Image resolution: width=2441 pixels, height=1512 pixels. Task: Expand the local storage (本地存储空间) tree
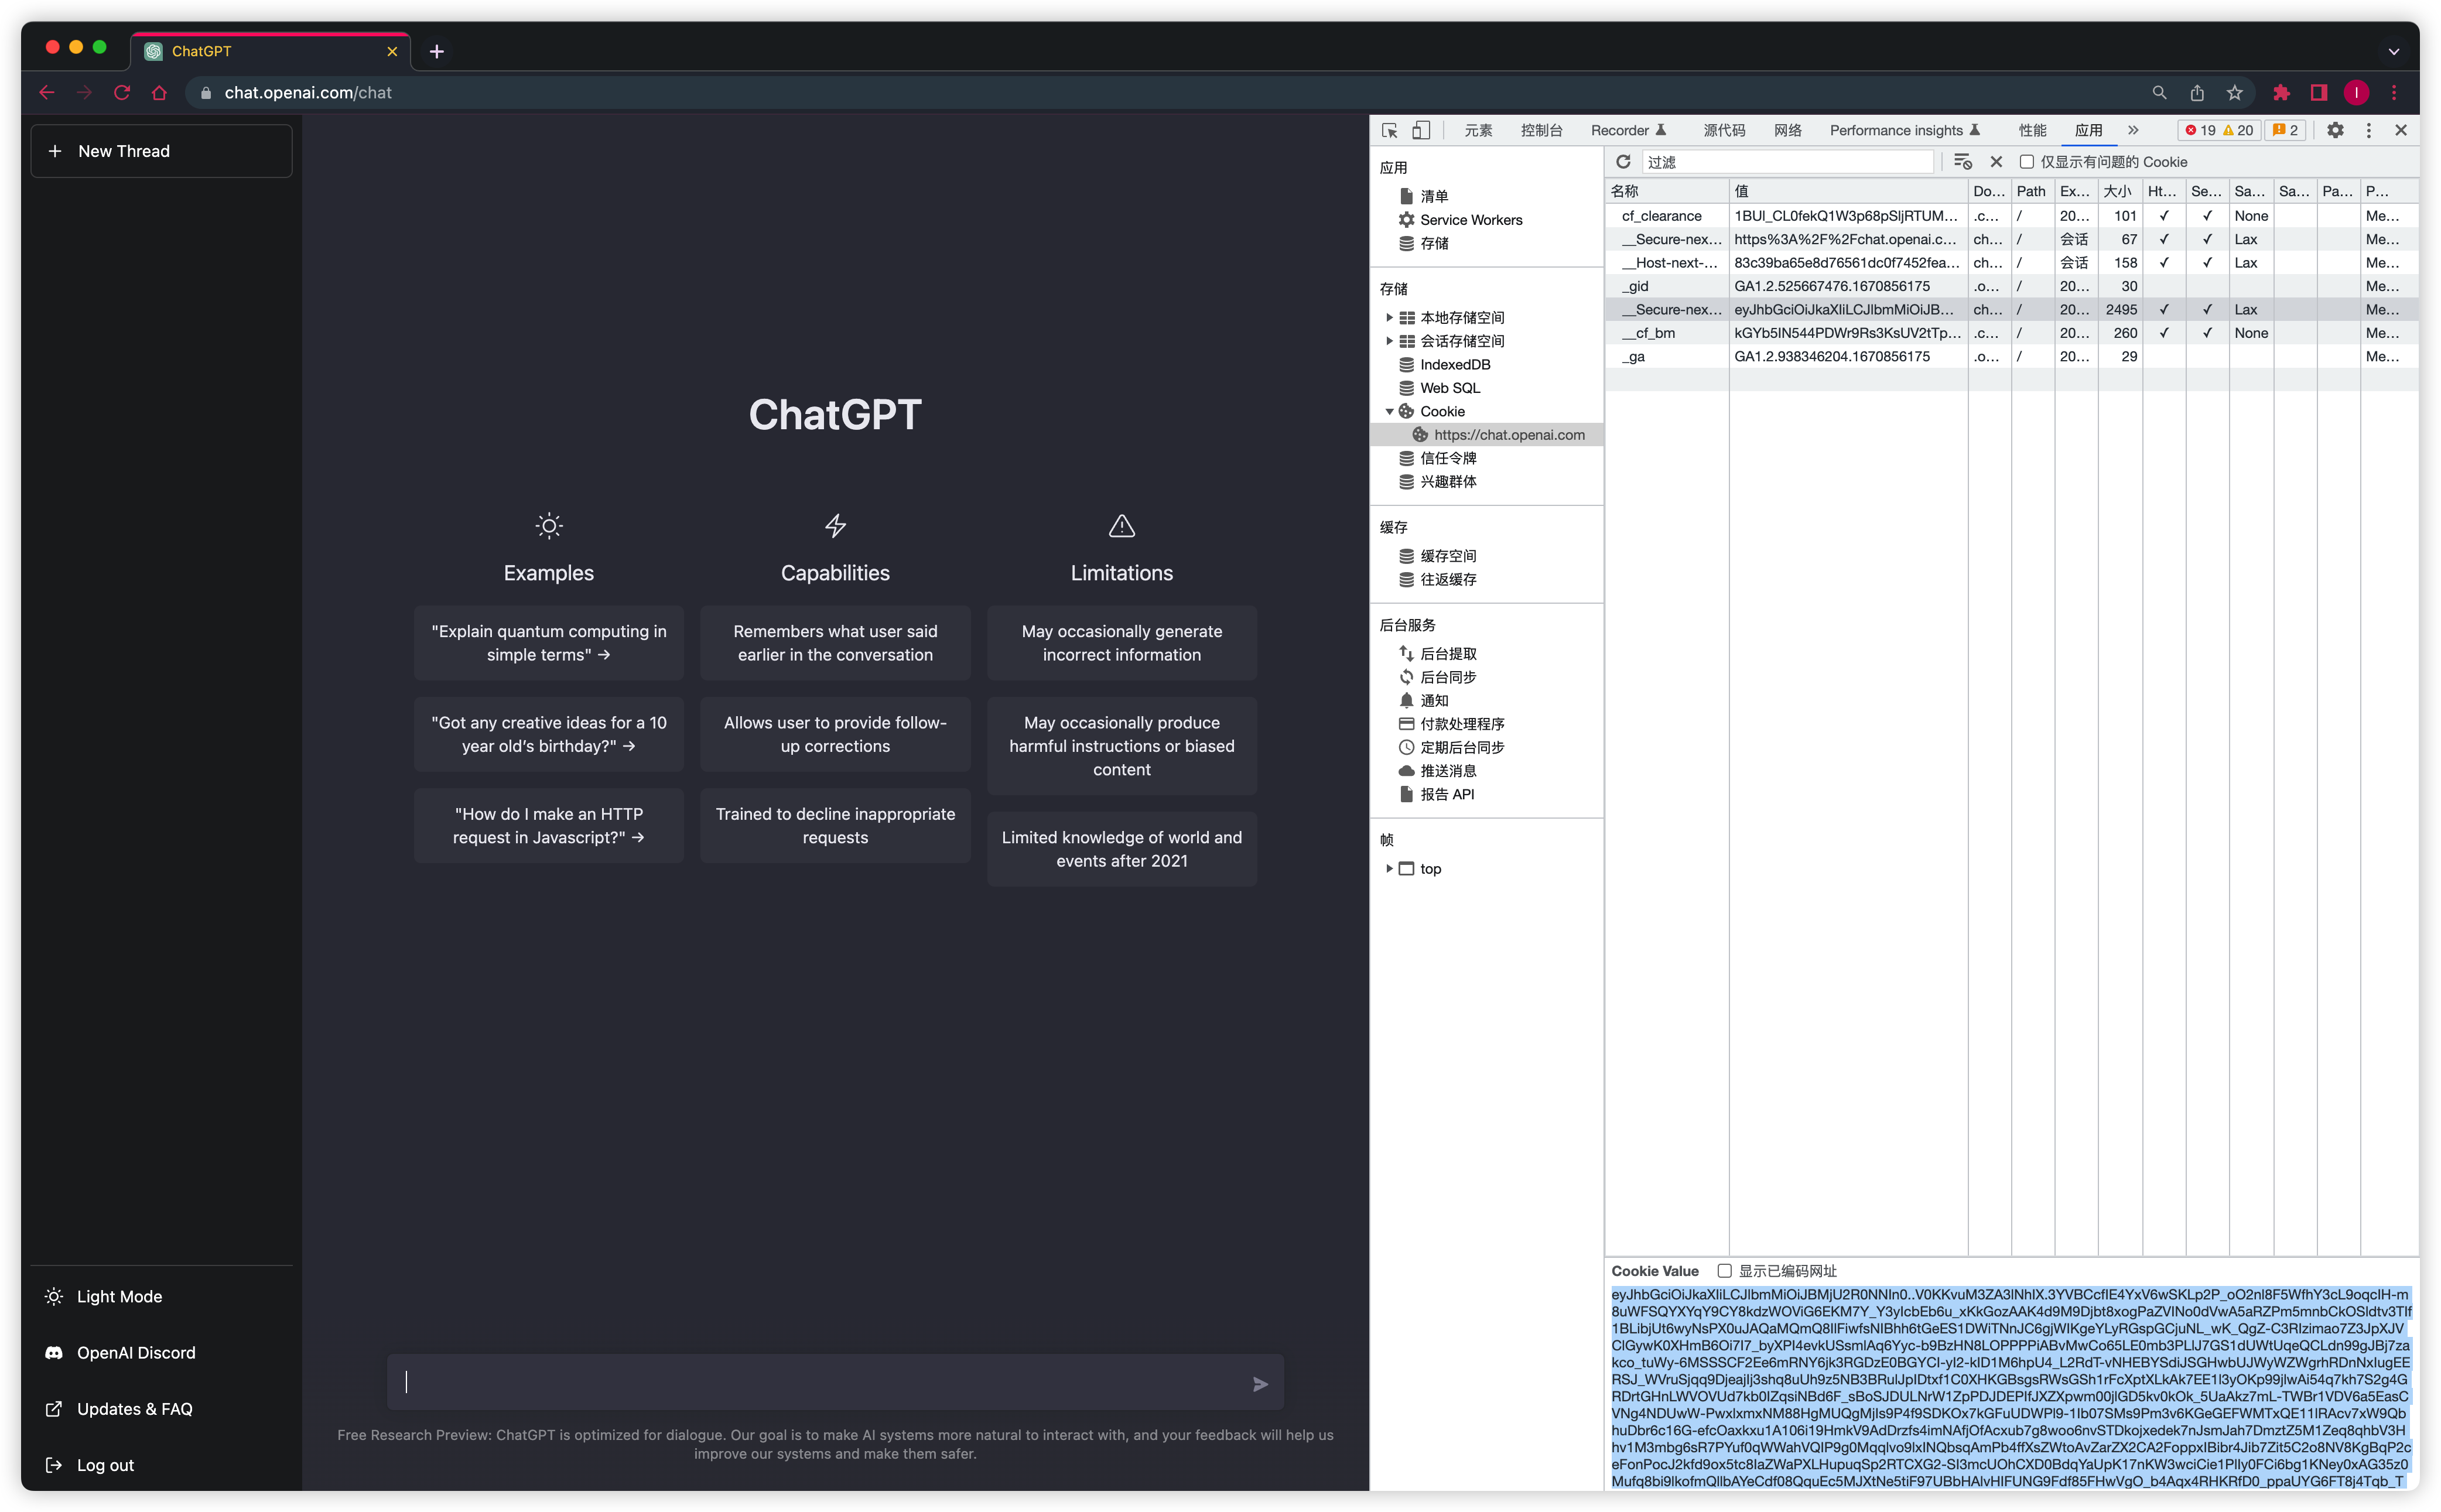(1389, 318)
